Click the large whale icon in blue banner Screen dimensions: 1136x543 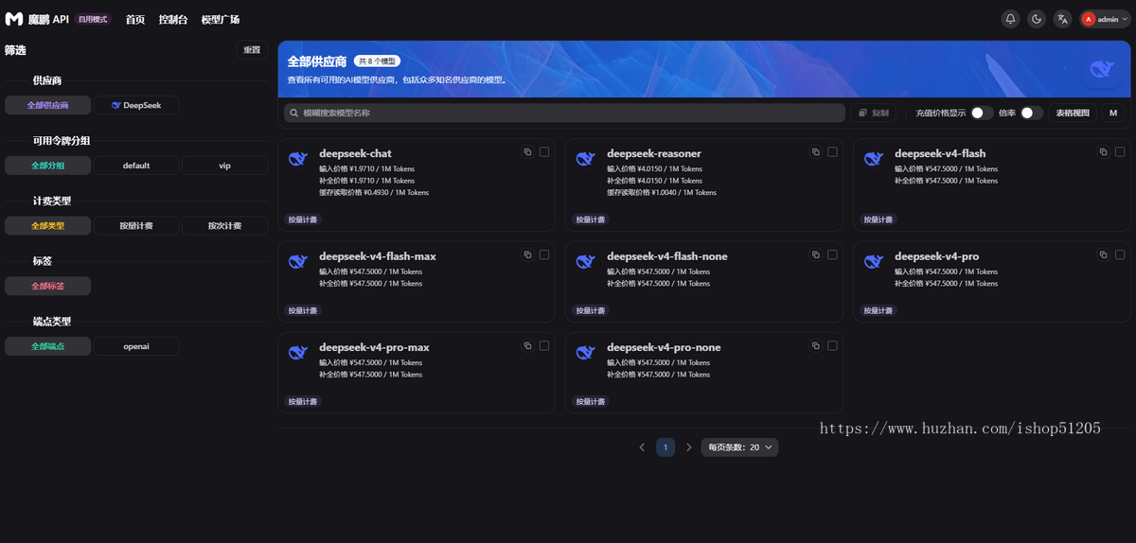click(x=1101, y=69)
